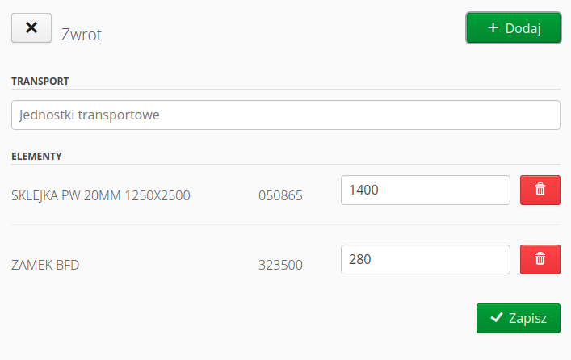Image resolution: width=571 pixels, height=360 pixels.
Task: Dismiss the Zwrot form using the X icon
Action: coord(31,27)
